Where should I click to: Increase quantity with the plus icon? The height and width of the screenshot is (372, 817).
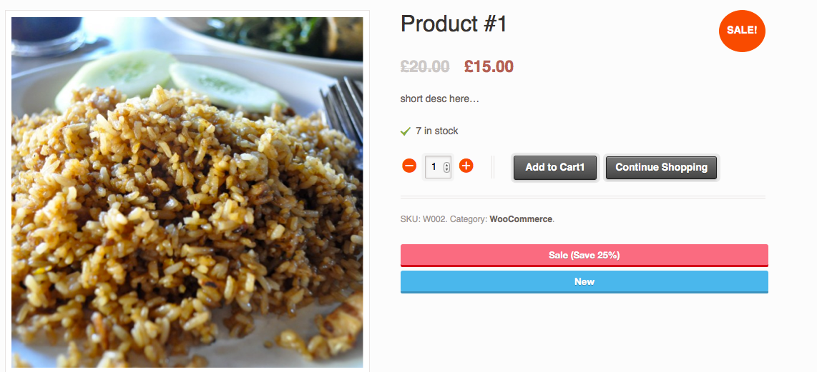466,166
